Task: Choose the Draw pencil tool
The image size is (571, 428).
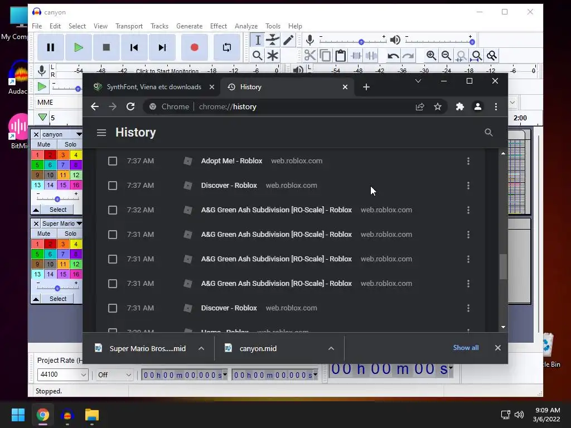Action: point(288,40)
